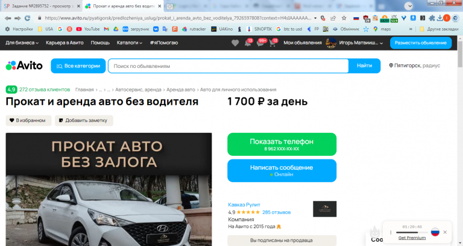The height and width of the screenshot is (246, 463).
Task: Click the translator widget progress slider
Action: tap(412, 232)
